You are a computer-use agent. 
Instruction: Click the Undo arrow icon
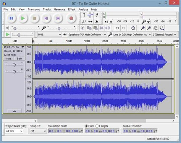click(117, 28)
